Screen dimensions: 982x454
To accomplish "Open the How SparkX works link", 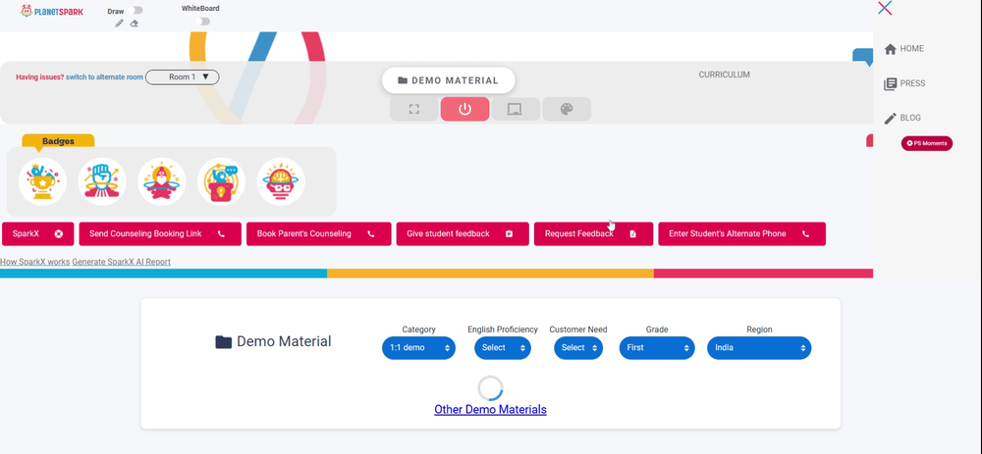I will tap(35, 262).
